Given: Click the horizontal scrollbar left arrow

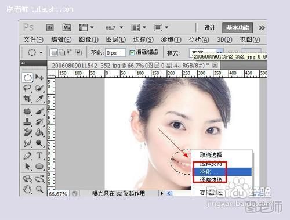Looking at the screenshot, I should (x=169, y=193).
